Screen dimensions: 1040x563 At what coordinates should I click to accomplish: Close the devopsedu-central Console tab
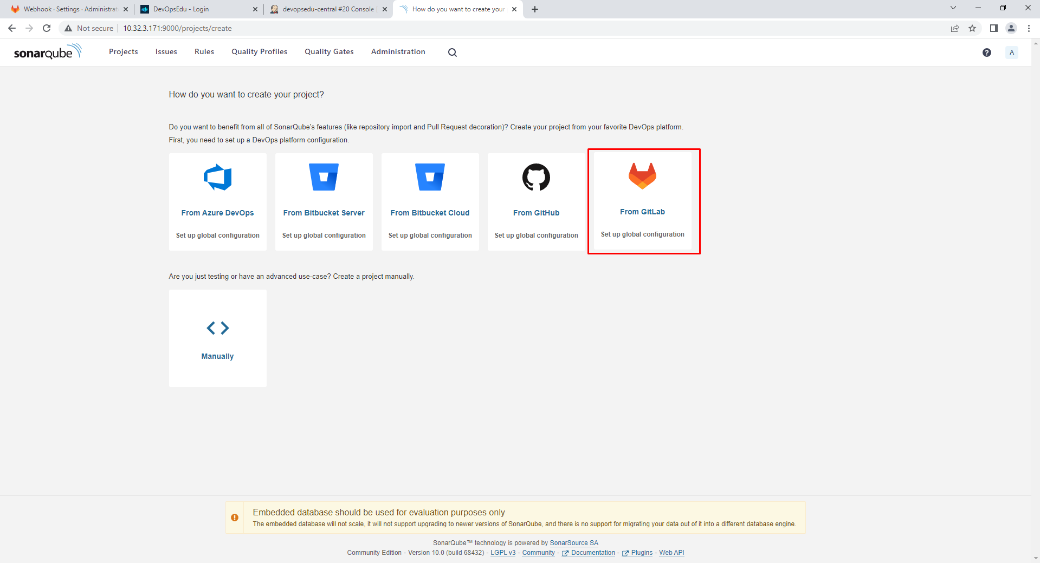pyautogui.click(x=385, y=9)
